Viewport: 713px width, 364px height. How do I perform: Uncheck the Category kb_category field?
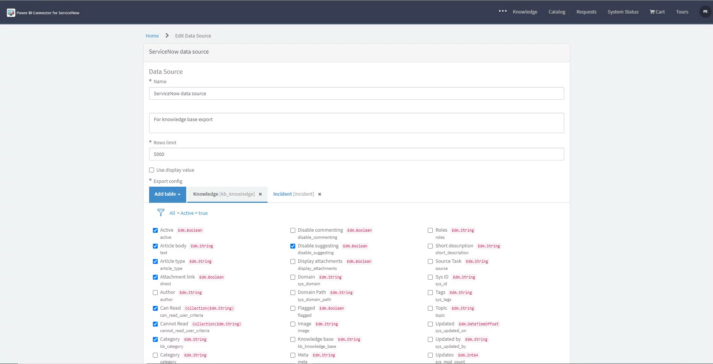pos(155,340)
